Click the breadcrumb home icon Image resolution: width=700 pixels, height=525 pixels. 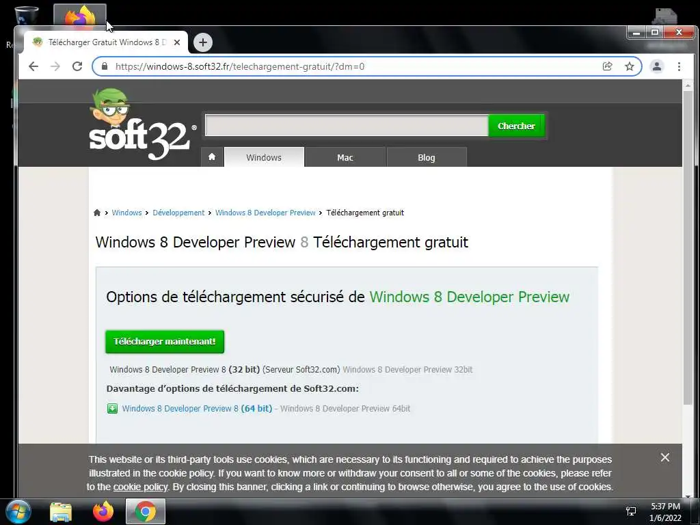point(97,213)
